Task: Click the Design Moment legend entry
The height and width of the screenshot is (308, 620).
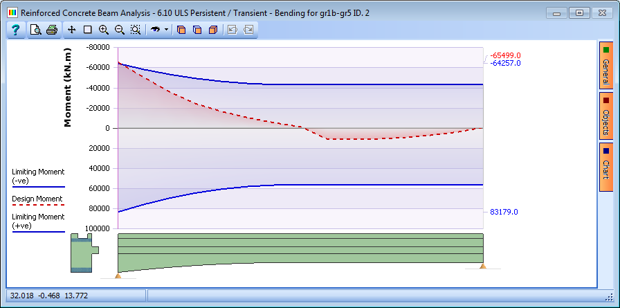Action: [37, 201]
